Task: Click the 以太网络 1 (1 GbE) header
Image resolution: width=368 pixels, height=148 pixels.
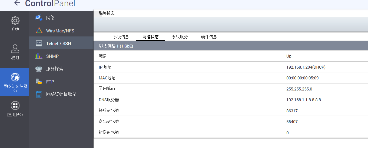Action: click(116, 46)
